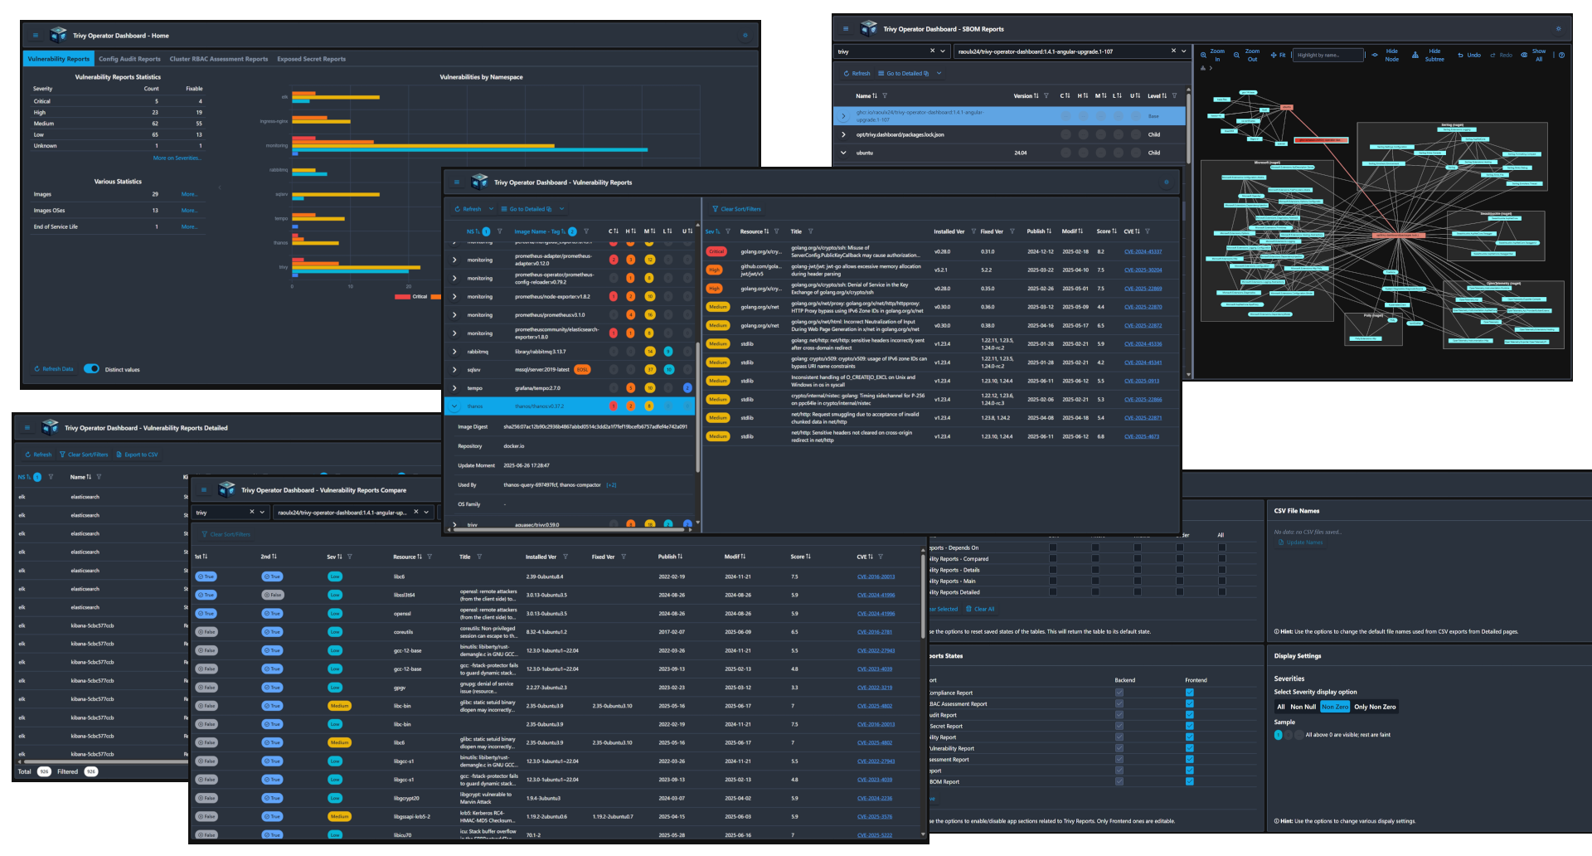Click Zoom Out in SBOM graph toolbar
Screen dimensions: 1592x856
coord(1246,56)
